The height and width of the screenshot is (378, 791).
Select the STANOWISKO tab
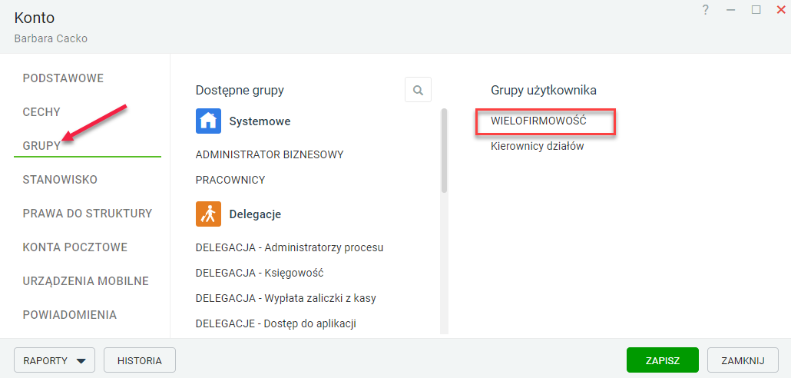60,180
